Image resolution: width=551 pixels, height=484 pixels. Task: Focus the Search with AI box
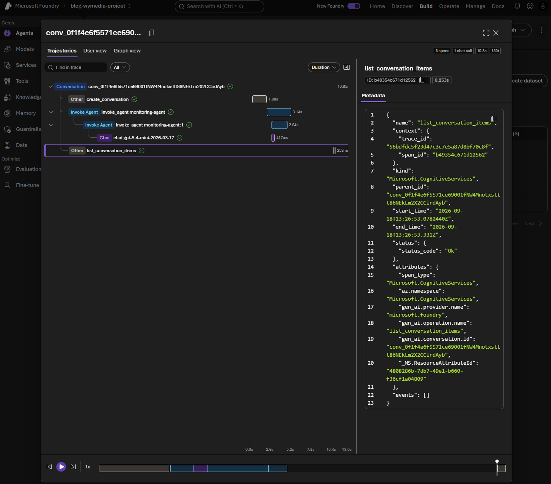click(220, 6)
